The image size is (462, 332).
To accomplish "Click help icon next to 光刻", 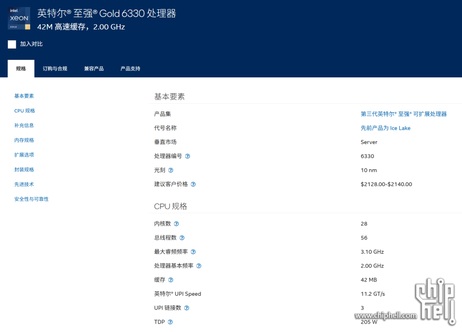I will (x=171, y=170).
